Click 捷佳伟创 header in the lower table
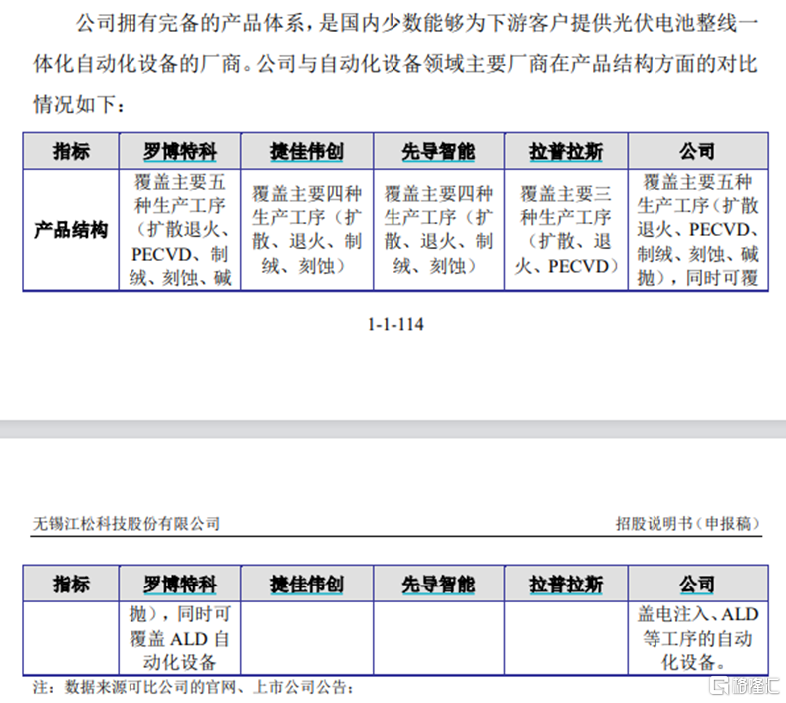 click(x=307, y=584)
